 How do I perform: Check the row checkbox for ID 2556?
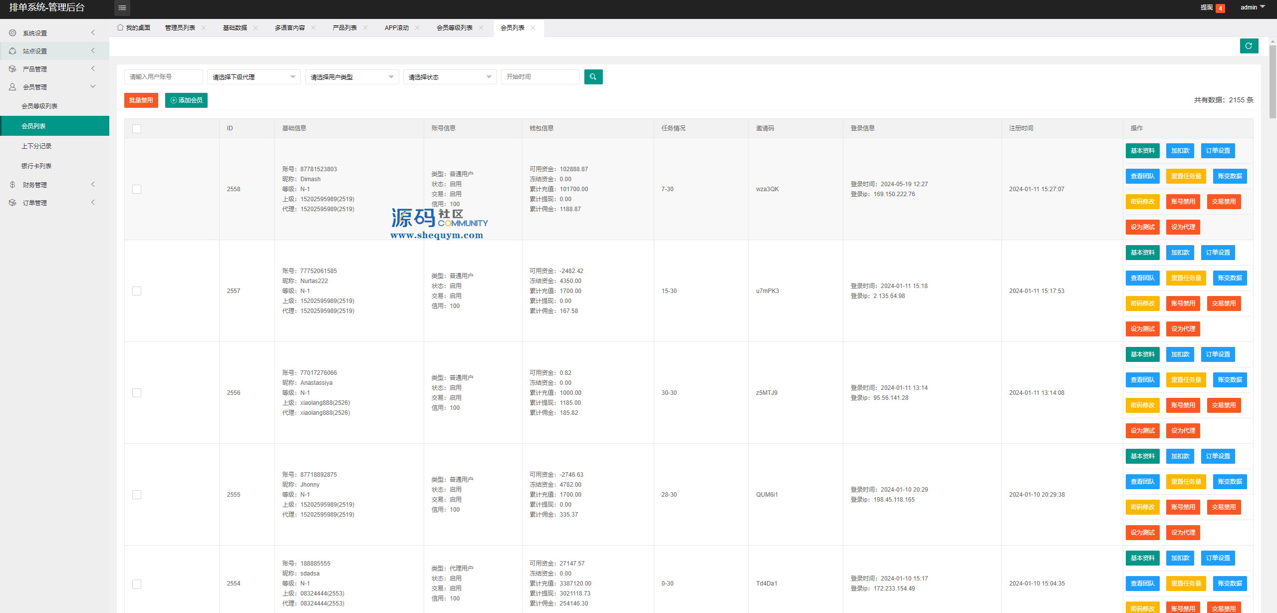137,393
